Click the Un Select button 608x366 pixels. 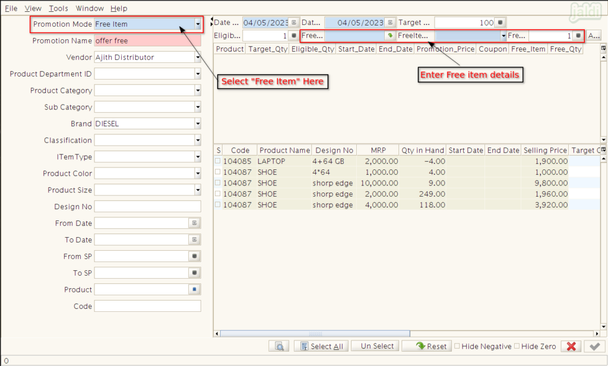pos(376,346)
